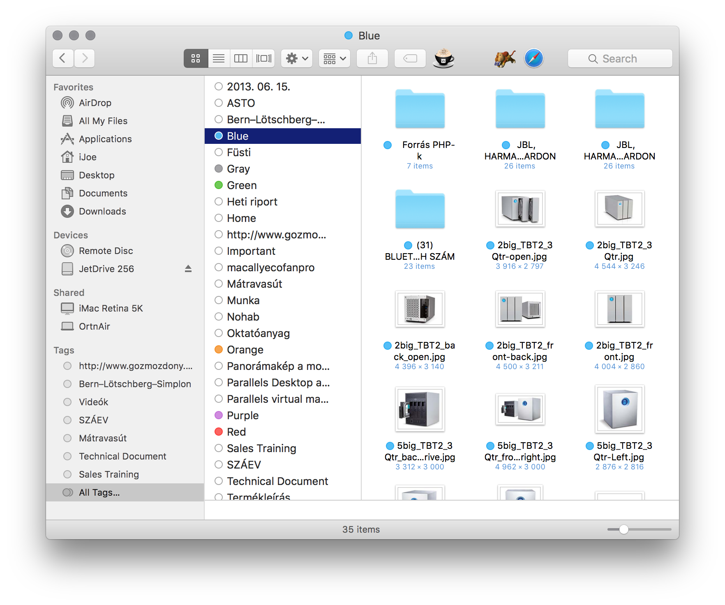The width and height of the screenshot is (725, 605).
Task: Switch to list view
Action: pyautogui.click(x=219, y=58)
